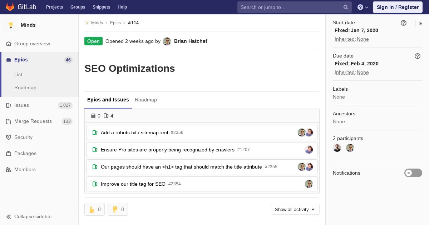This screenshot has width=429, height=225.
Task: Open the Minds group name in sidebar
Action: coord(28,25)
